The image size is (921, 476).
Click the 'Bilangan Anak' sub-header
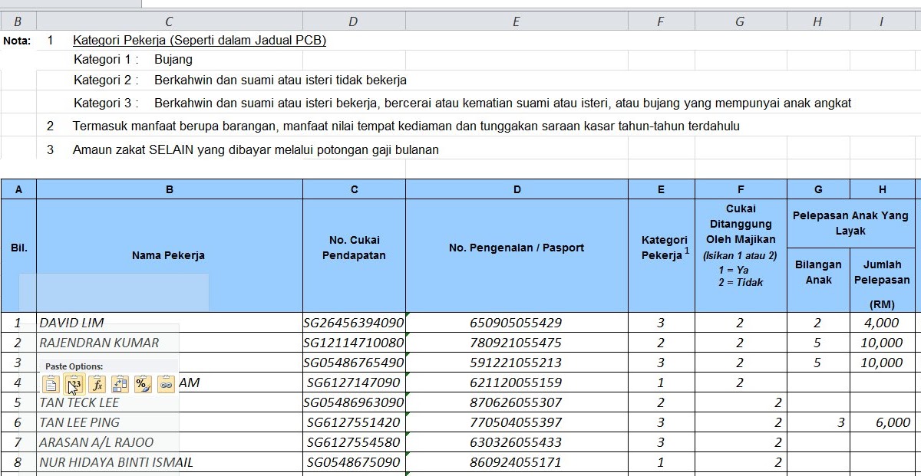(x=818, y=280)
